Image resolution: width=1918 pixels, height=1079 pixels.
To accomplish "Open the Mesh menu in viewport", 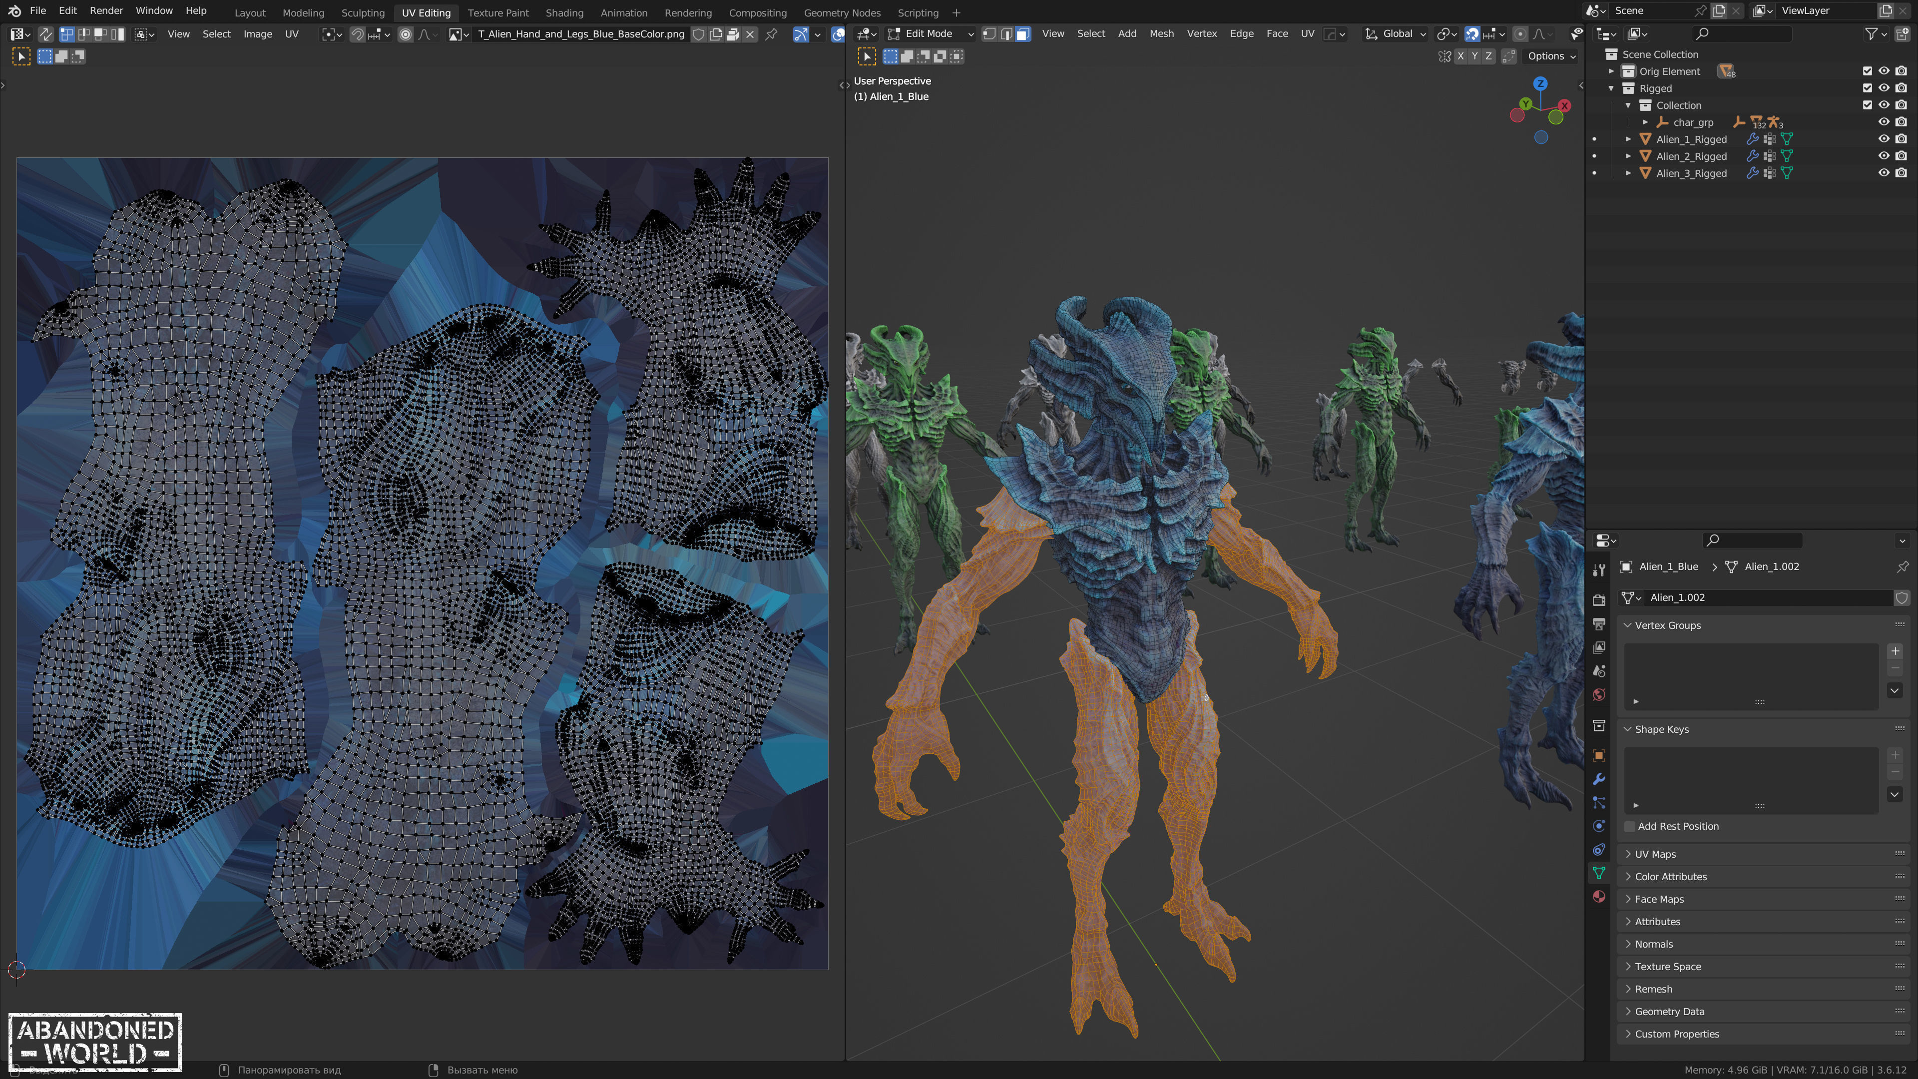I will [1161, 33].
